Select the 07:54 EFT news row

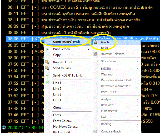[26, 77]
